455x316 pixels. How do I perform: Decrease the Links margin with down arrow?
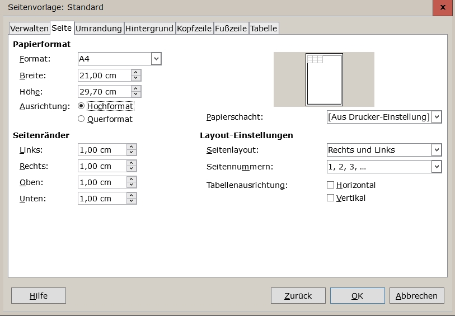click(132, 153)
